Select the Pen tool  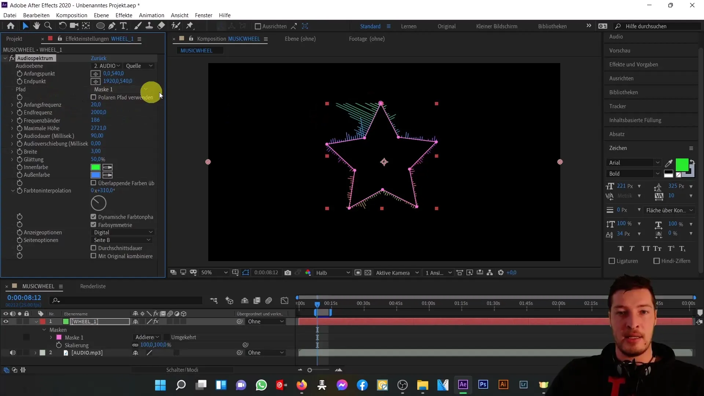(x=112, y=26)
